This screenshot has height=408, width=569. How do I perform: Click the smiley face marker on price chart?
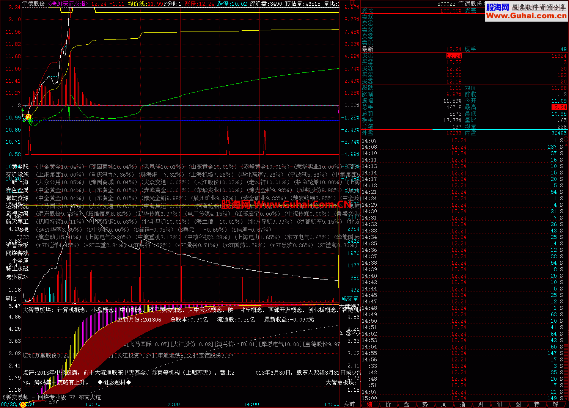[x=28, y=117]
